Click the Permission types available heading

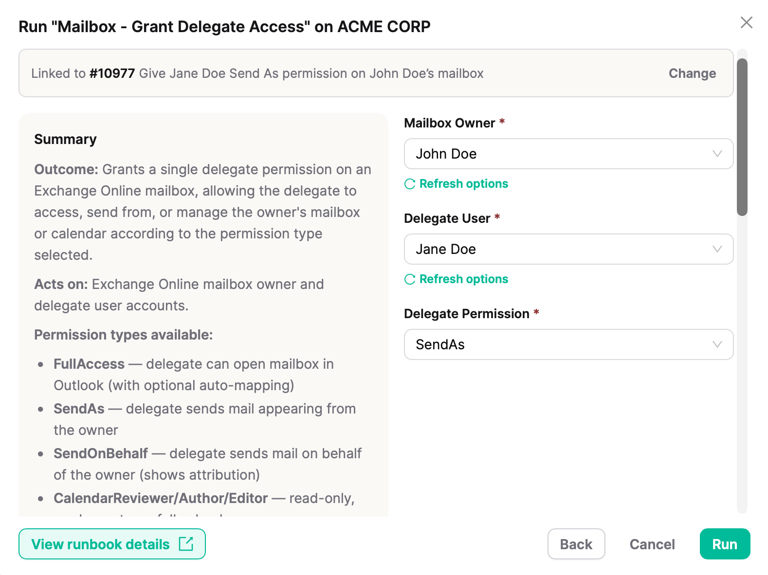[x=124, y=335]
